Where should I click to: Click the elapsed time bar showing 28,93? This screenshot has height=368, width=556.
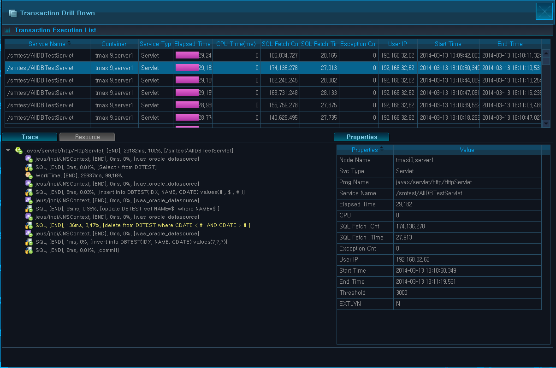coord(187,105)
